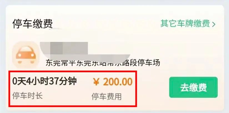Screen dimensions: 229x113
Task: Select the 停车缴费 card title
Action: pos(32,24)
